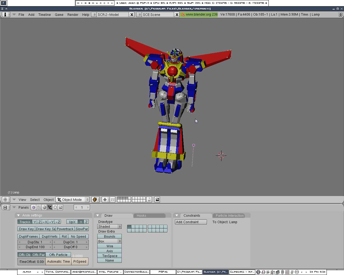
Task: Open the Object Mode dropdown
Action: coord(73,200)
